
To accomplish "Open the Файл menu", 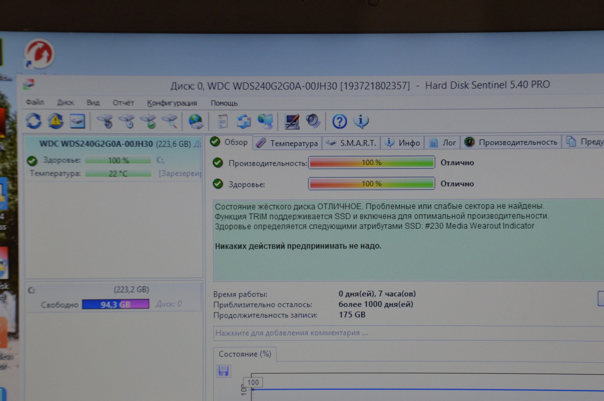I will coord(35,102).
